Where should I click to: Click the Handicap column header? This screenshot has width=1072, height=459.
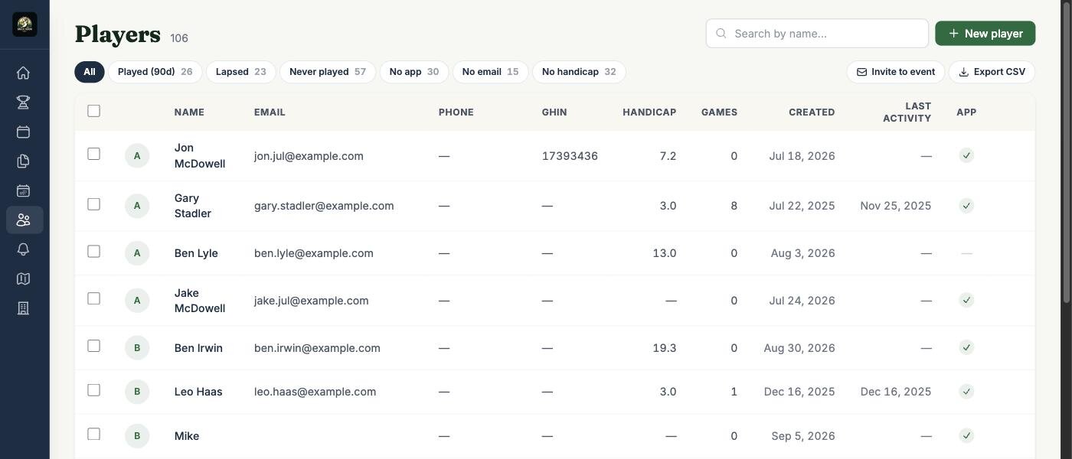(649, 112)
